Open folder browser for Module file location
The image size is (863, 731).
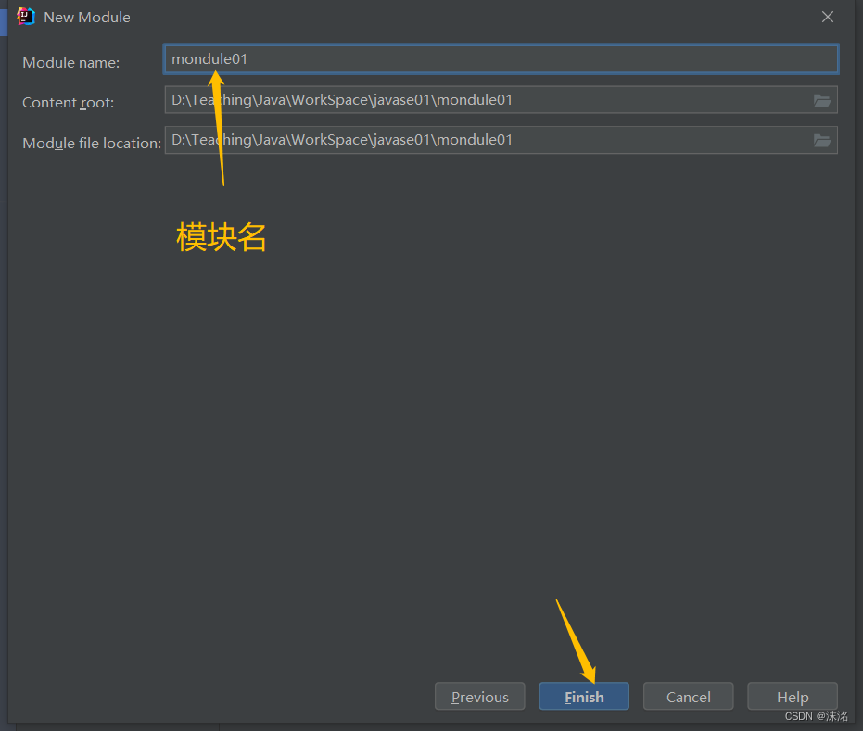(822, 140)
